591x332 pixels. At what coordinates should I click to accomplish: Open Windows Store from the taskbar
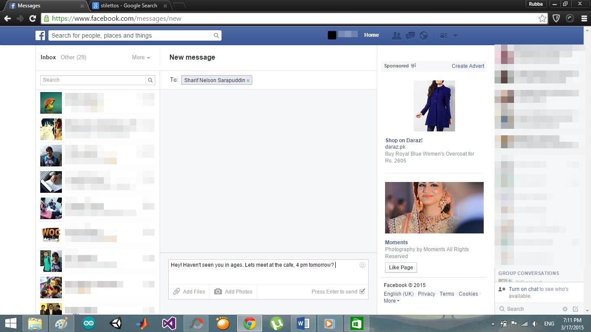pyautogui.click(x=357, y=323)
